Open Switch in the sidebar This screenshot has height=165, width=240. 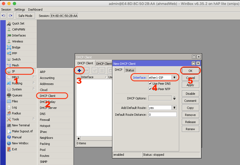pos(21,59)
